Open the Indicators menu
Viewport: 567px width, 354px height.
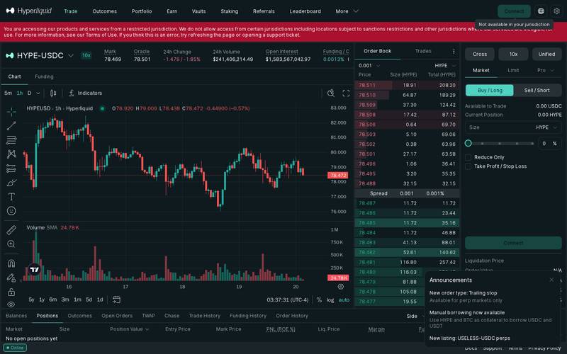(x=85, y=93)
